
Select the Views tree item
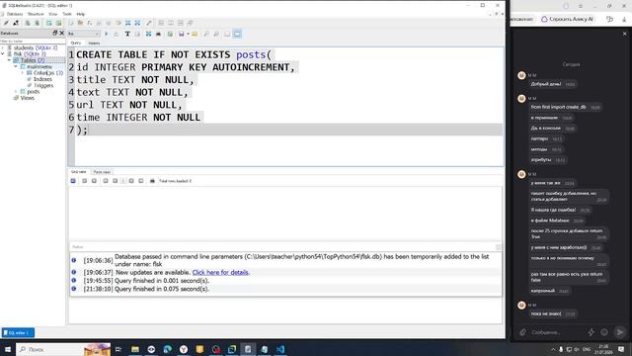click(27, 98)
